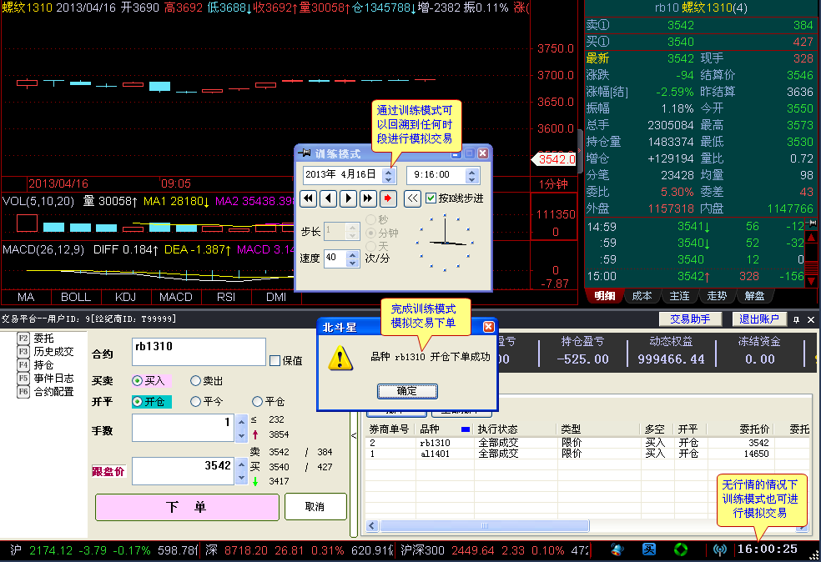
Task: Click the pink 下单 order button
Action: (x=187, y=507)
